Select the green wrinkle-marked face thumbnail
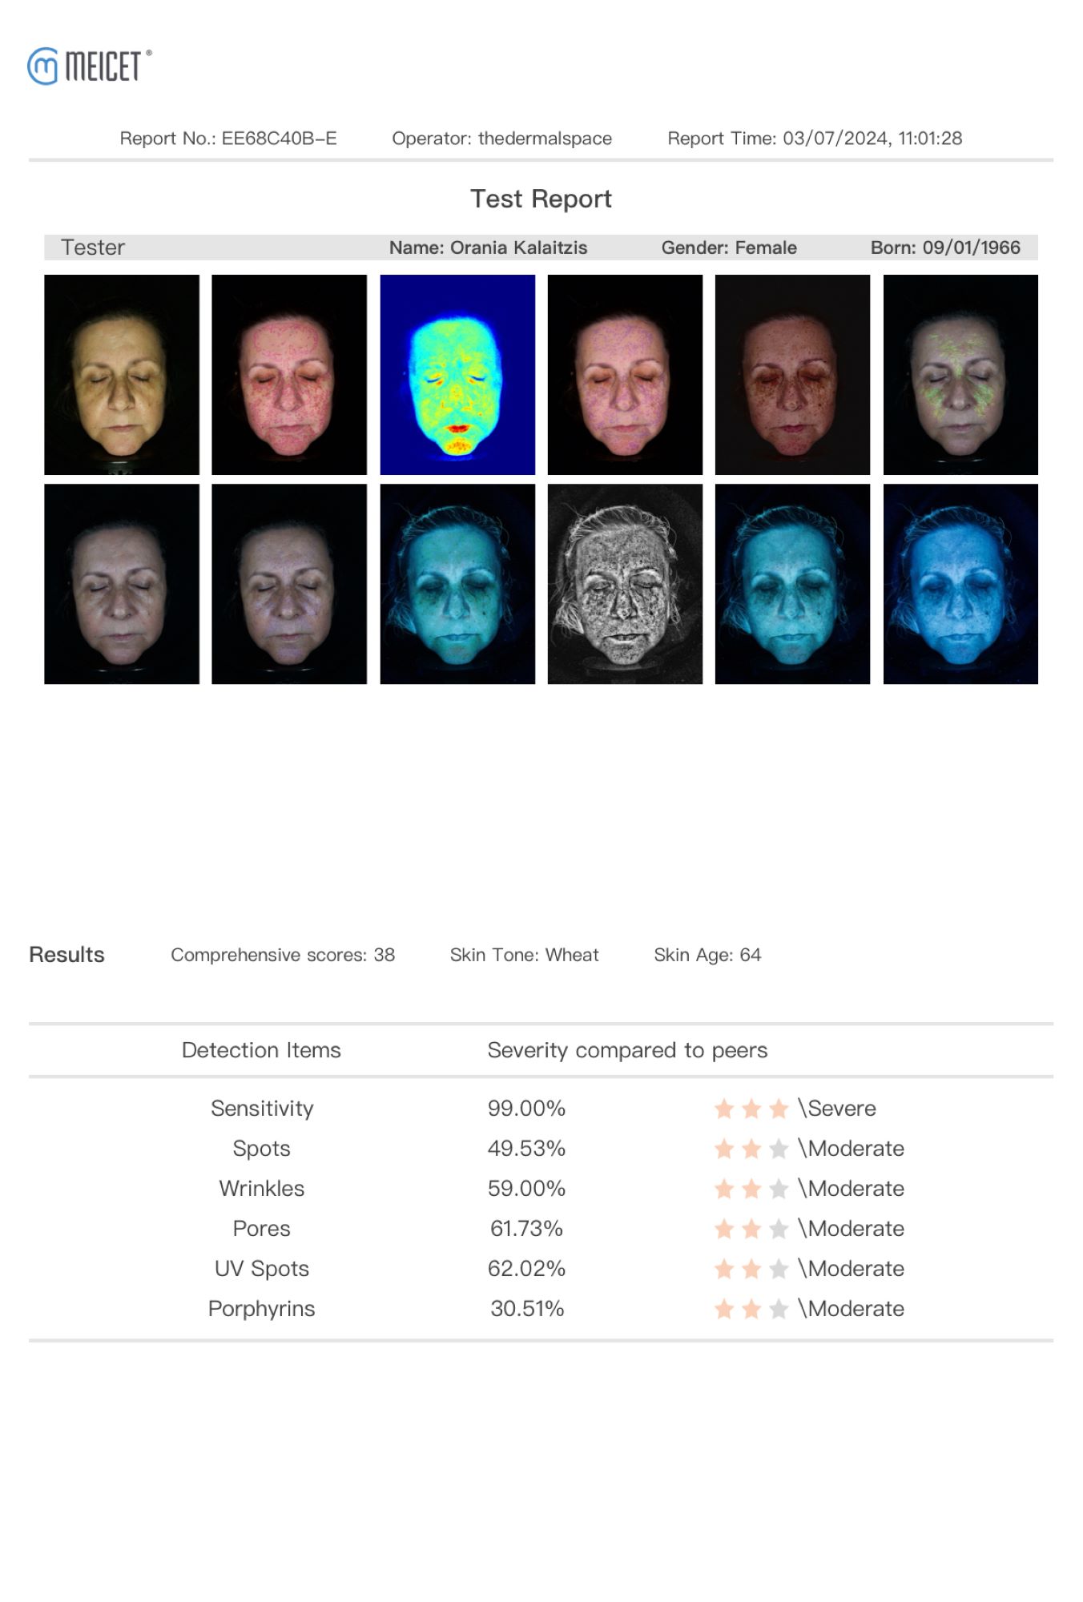 tap(960, 375)
